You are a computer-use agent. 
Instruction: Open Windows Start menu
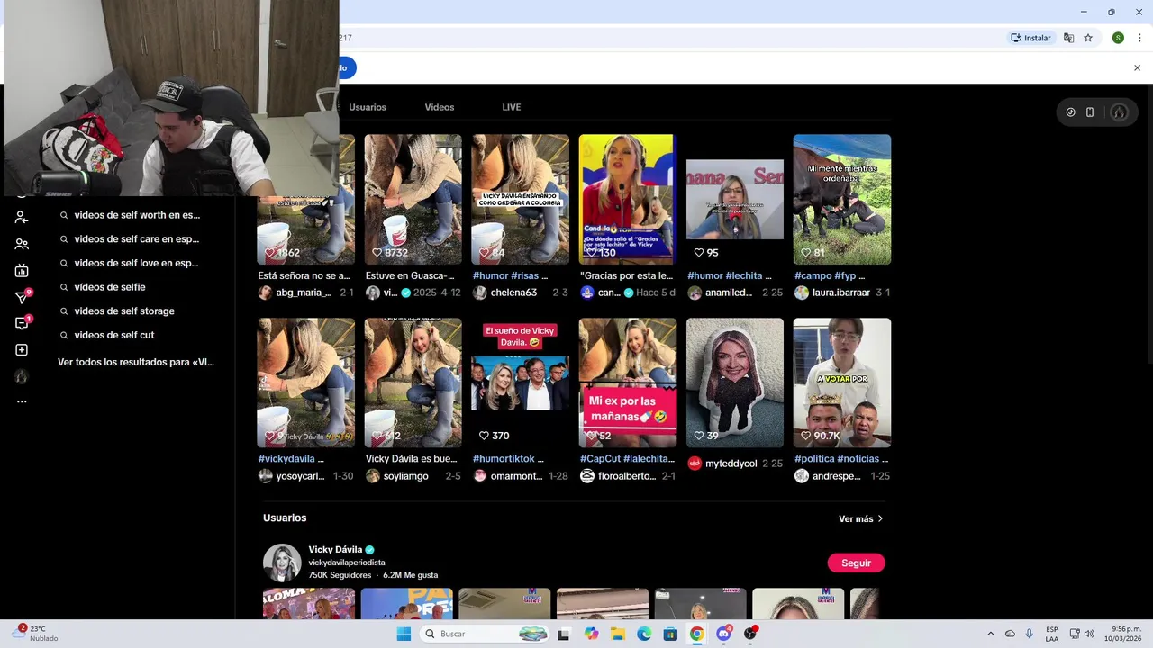pos(404,634)
